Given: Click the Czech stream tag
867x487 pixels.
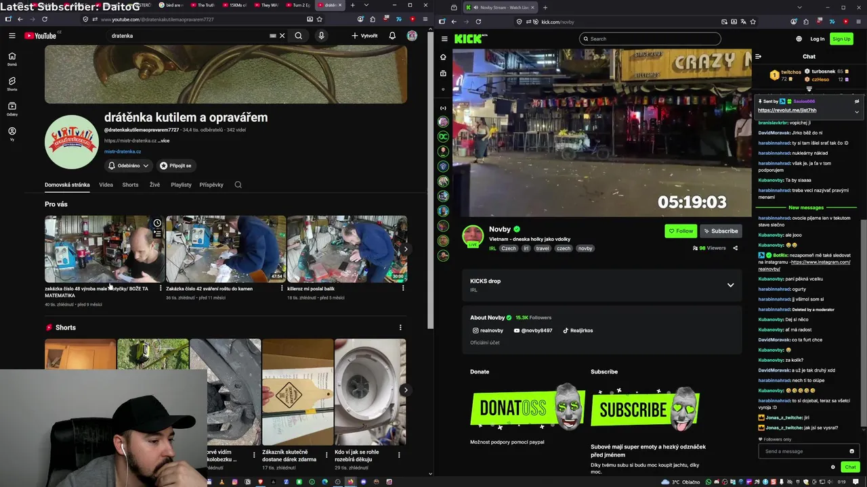Looking at the screenshot, I should coord(509,248).
